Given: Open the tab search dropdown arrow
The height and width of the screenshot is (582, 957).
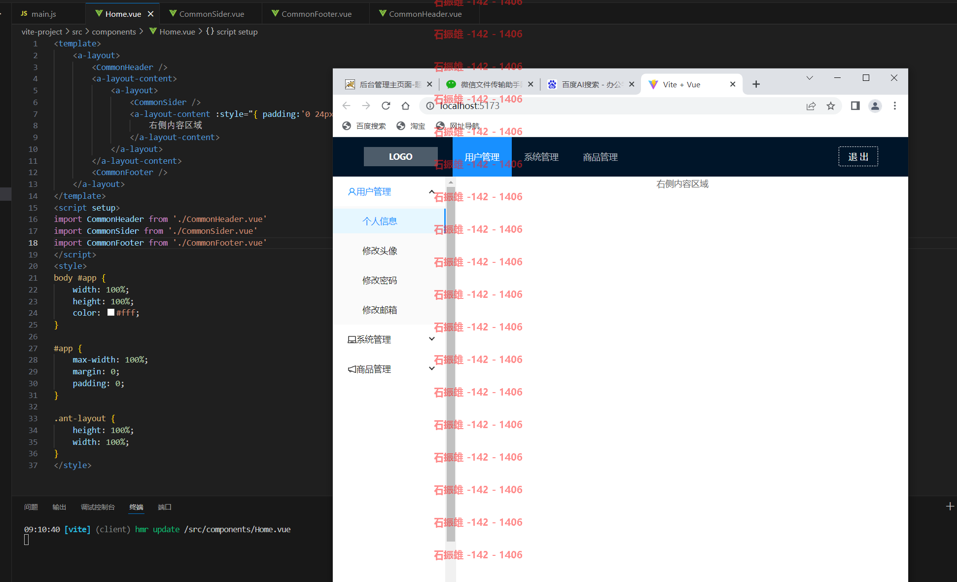Looking at the screenshot, I should pos(810,78).
